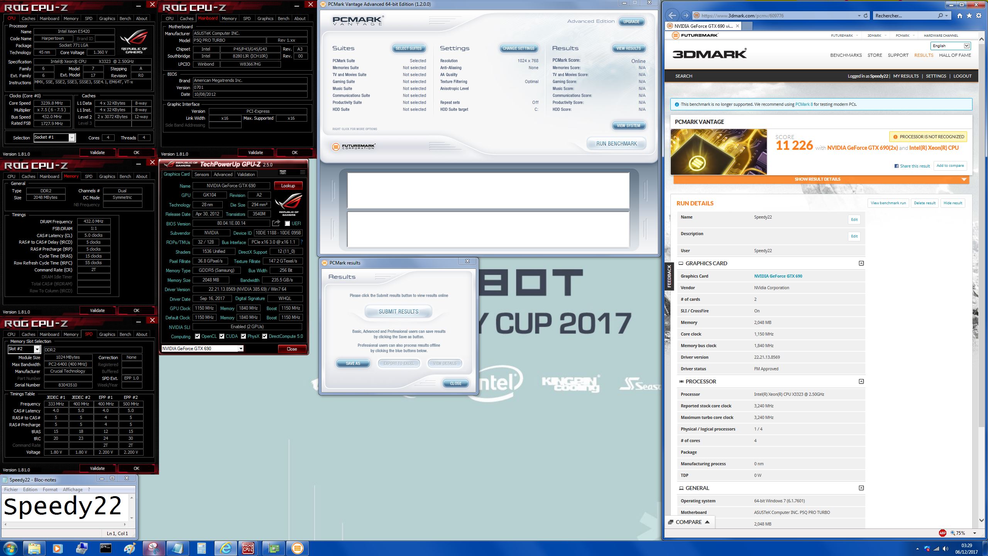Switch to PCMark Vantage orange taskbar icon
This screenshot has width=988, height=556.
(x=297, y=548)
